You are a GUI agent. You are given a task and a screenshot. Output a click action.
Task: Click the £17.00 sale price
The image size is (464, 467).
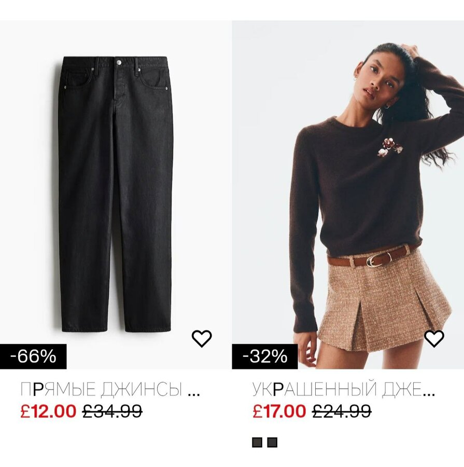click(x=279, y=411)
